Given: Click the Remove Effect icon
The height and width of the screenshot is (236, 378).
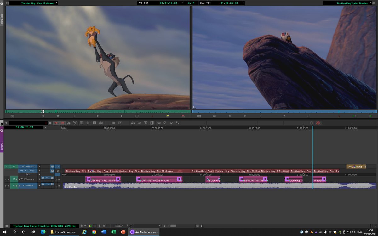Looking at the screenshot, I should click(x=165, y=123).
